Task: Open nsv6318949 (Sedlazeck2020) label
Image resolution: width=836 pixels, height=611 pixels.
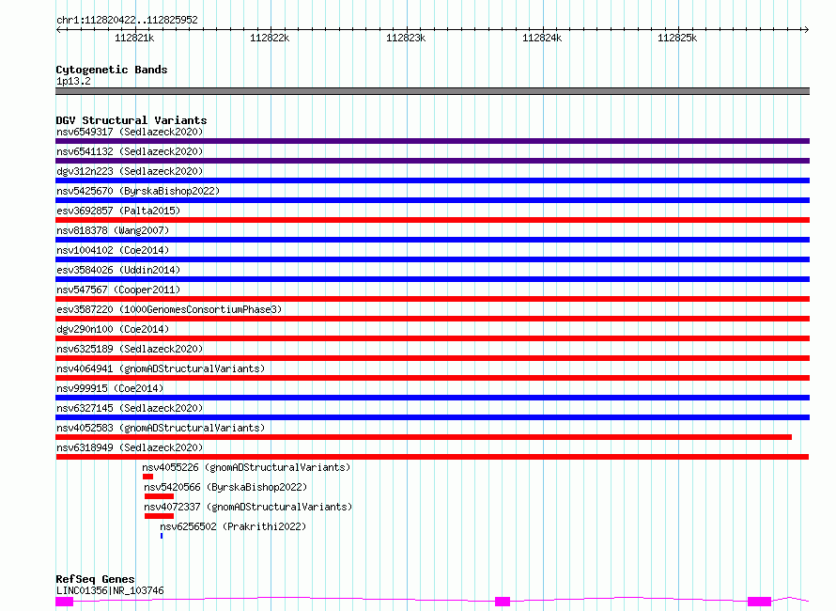Action: coord(130,447)
